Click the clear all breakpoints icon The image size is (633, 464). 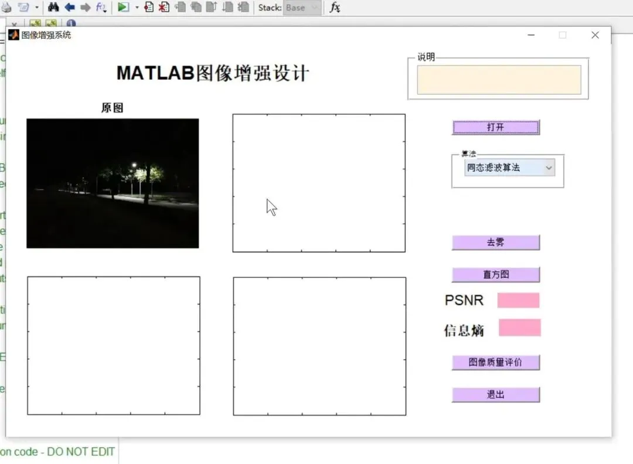164,7
